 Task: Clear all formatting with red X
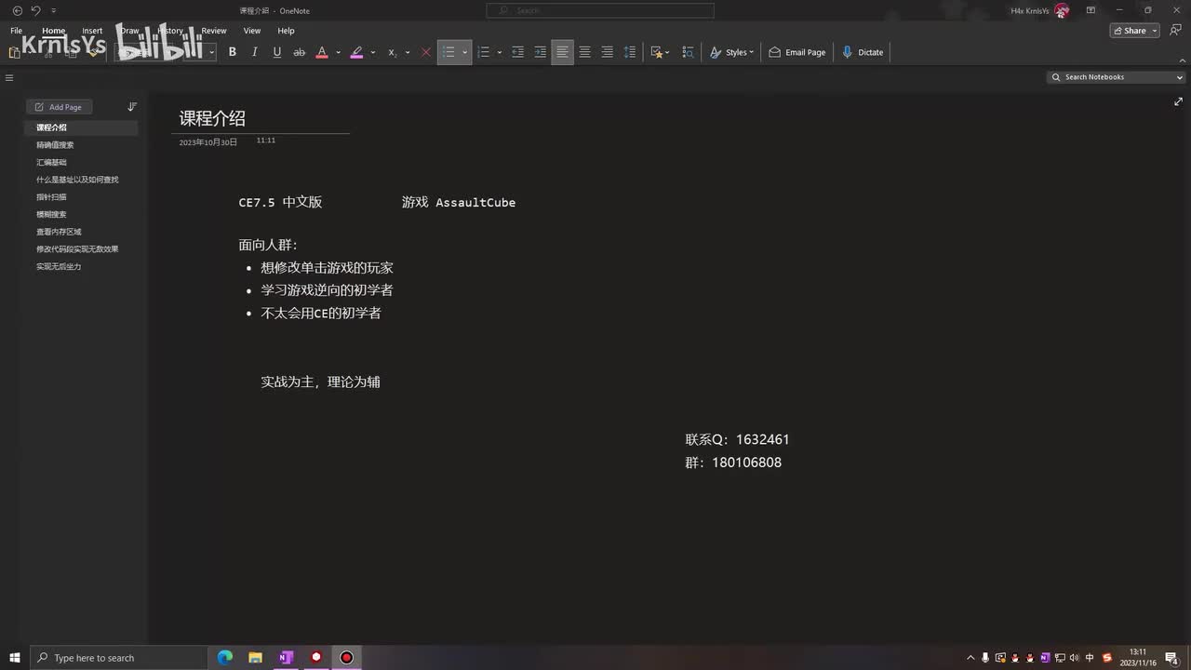(426, 52)
